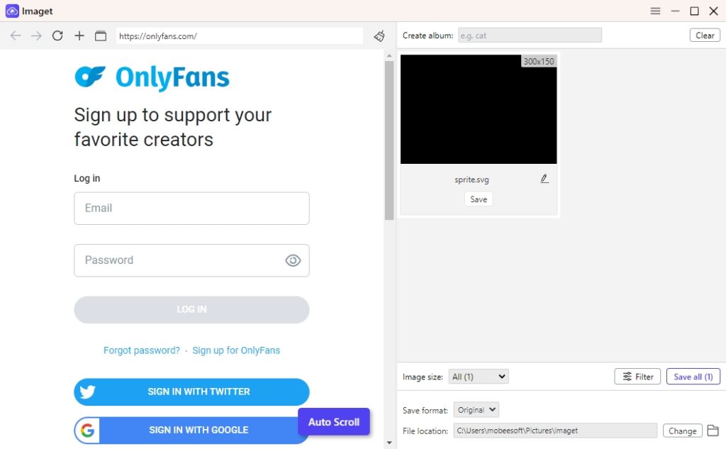Click the Email input field
Screen dimensions: 726x449
click(191, 209)
